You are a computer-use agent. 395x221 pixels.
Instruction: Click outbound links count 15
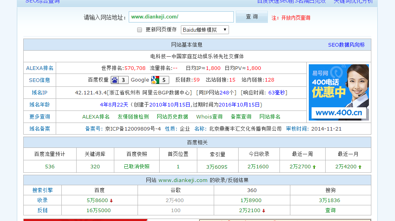[232, 80]
